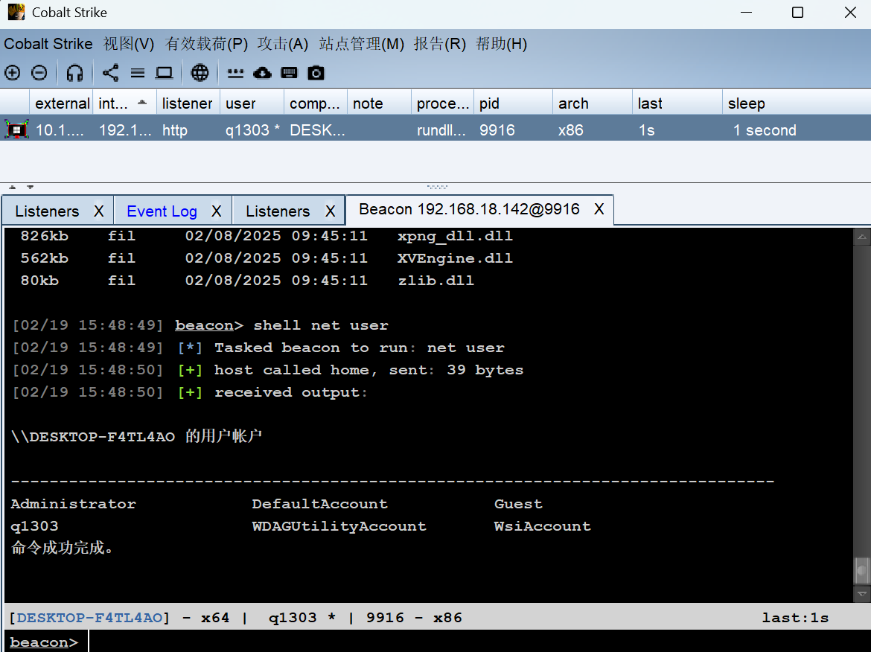
Task: Sort by the internal column header
Action: pos(124,103)
